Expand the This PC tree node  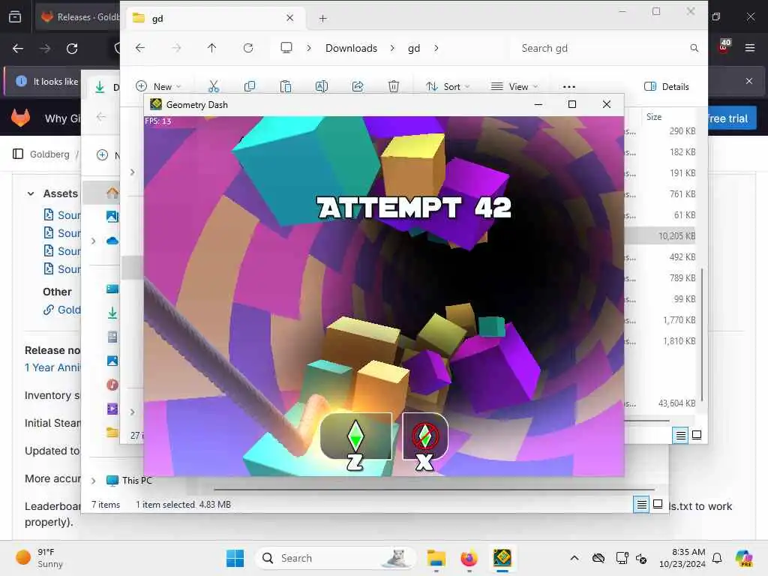pos(94,481)
